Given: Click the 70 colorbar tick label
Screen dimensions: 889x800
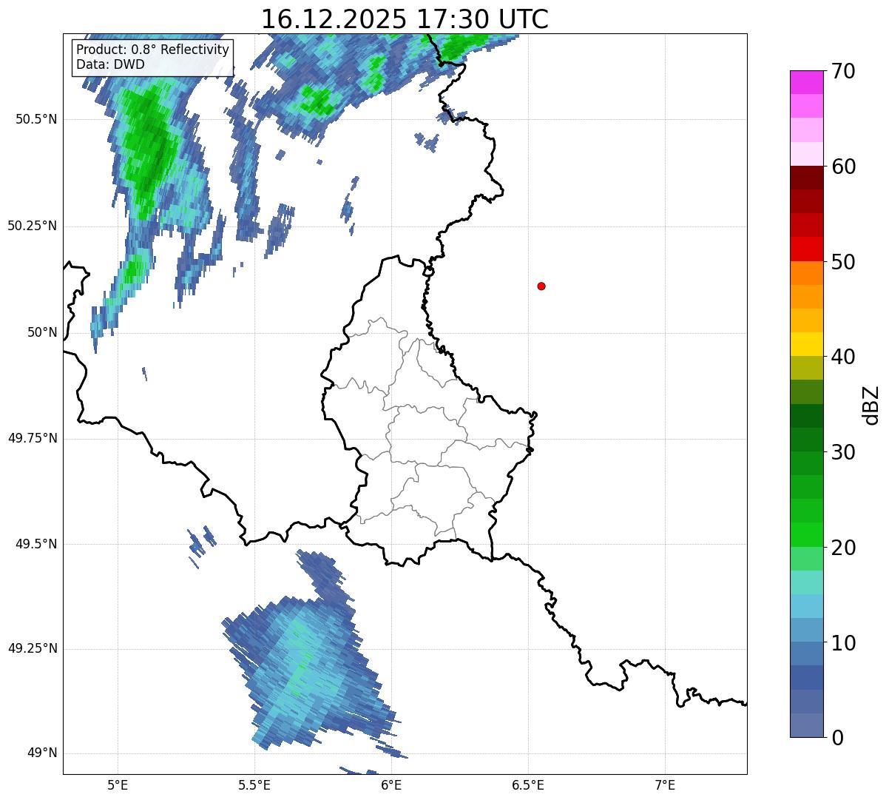Looking at the screenshot, I should point(843,71).
